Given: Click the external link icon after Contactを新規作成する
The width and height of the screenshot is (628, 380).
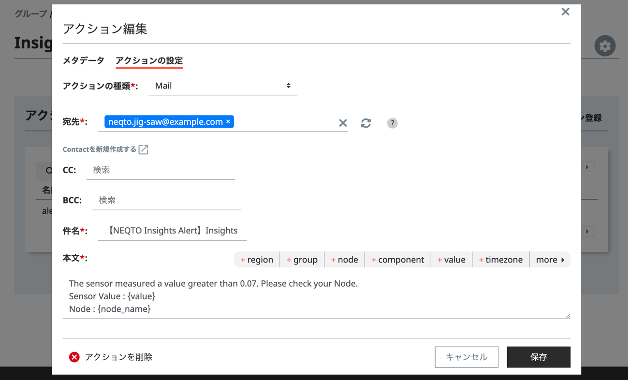Looking at the screenshot, I should pyautogui.click(x=143, y=149).
